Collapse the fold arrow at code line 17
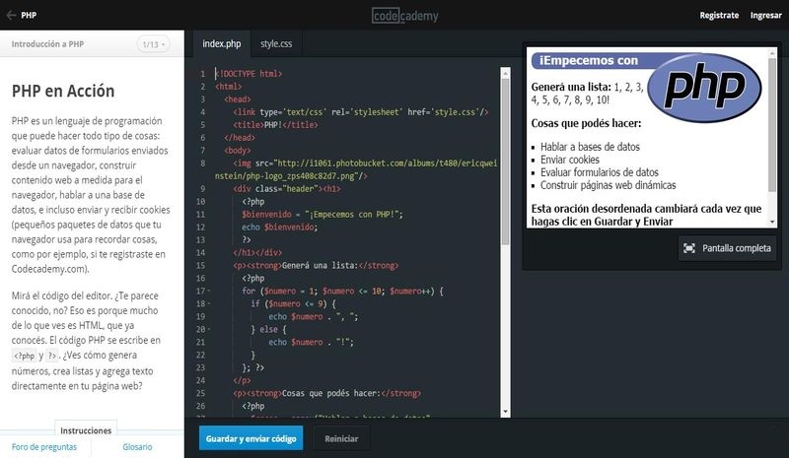789x458 pixels. coord(209,291)
